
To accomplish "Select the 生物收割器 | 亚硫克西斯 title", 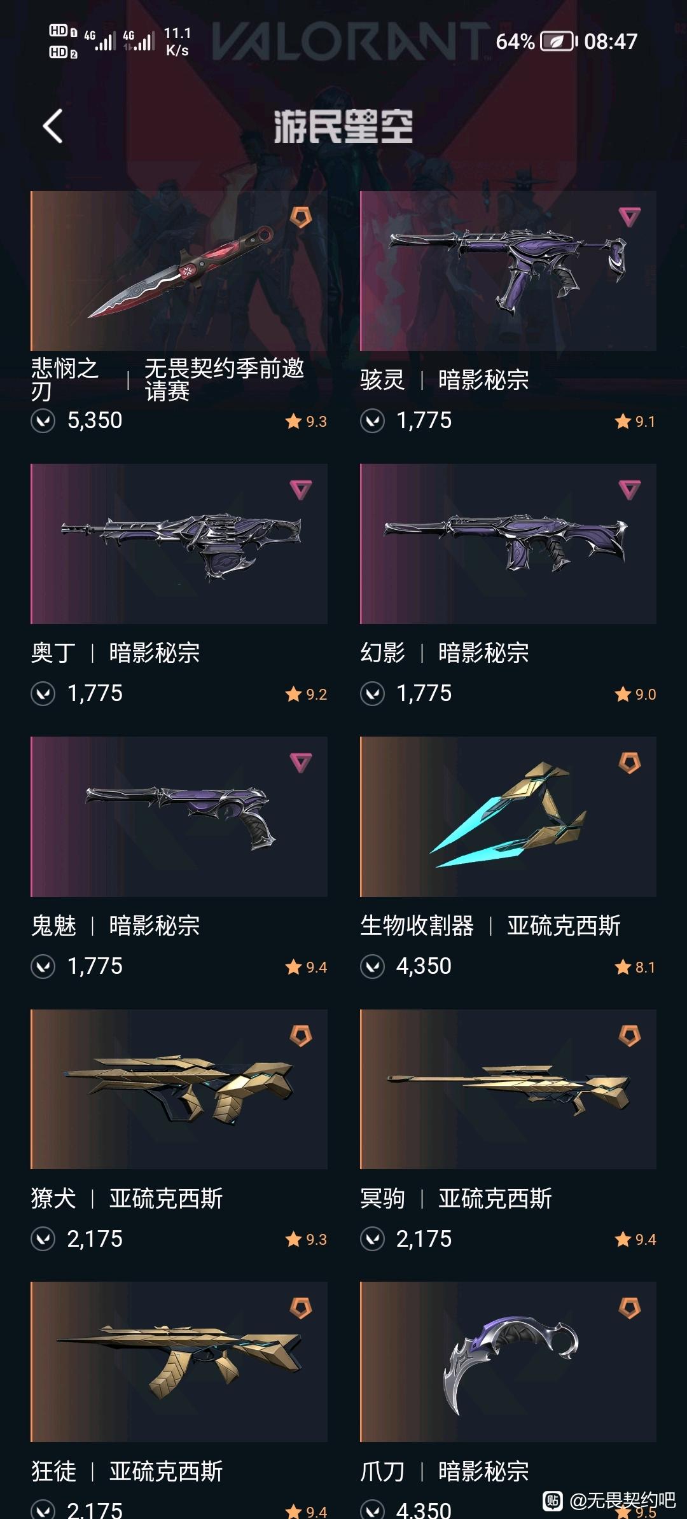I will tap(490, 926).
